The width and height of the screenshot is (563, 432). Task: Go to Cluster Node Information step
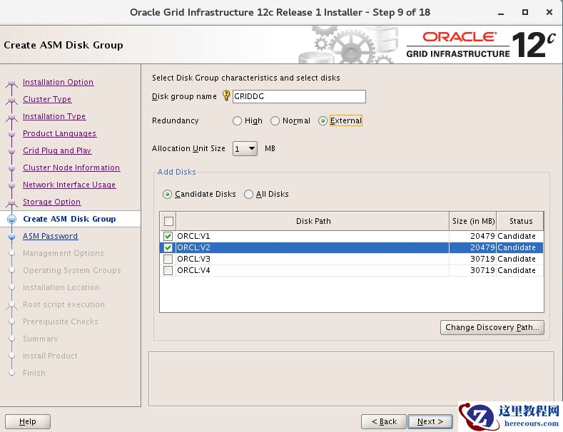[71, 168]
